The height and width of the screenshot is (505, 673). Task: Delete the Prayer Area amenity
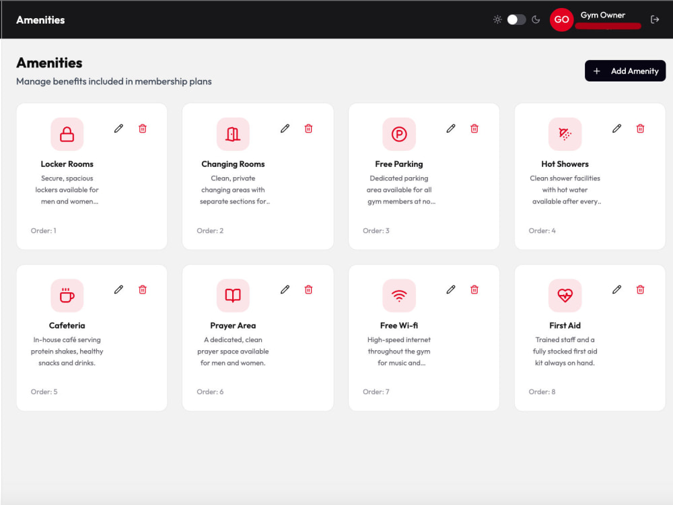308,290
